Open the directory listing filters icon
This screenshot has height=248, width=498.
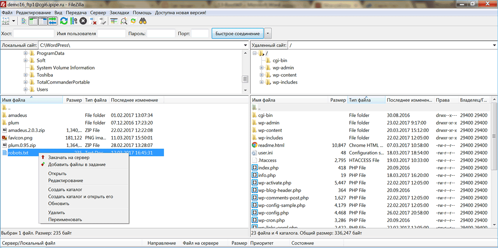(x=114, y=21)
